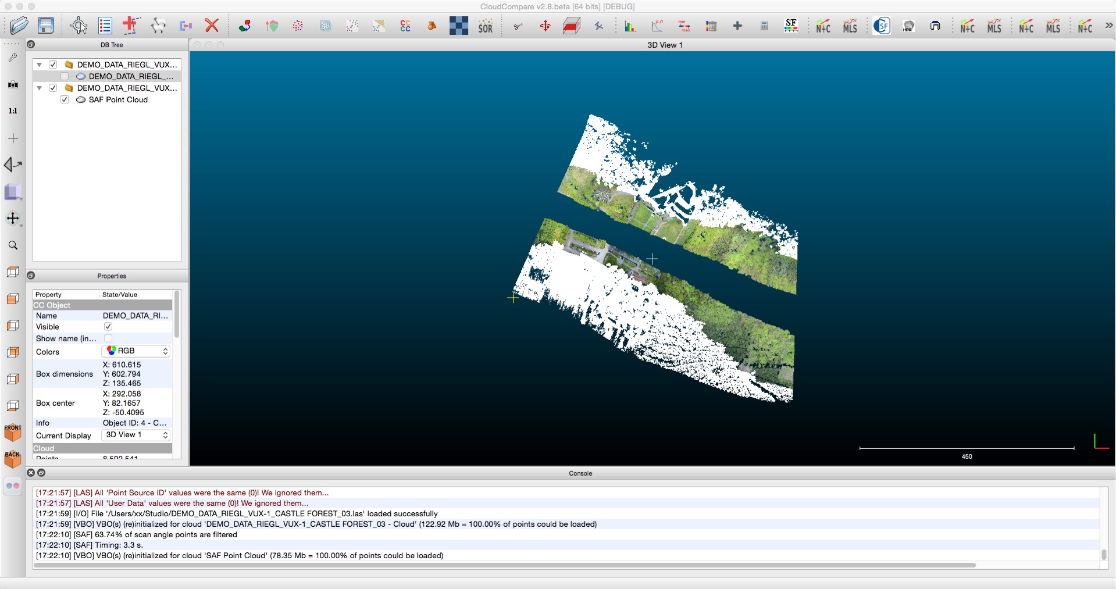Close the Console panel
This screenshot has height=589, width=1116.
click(31, 473)
